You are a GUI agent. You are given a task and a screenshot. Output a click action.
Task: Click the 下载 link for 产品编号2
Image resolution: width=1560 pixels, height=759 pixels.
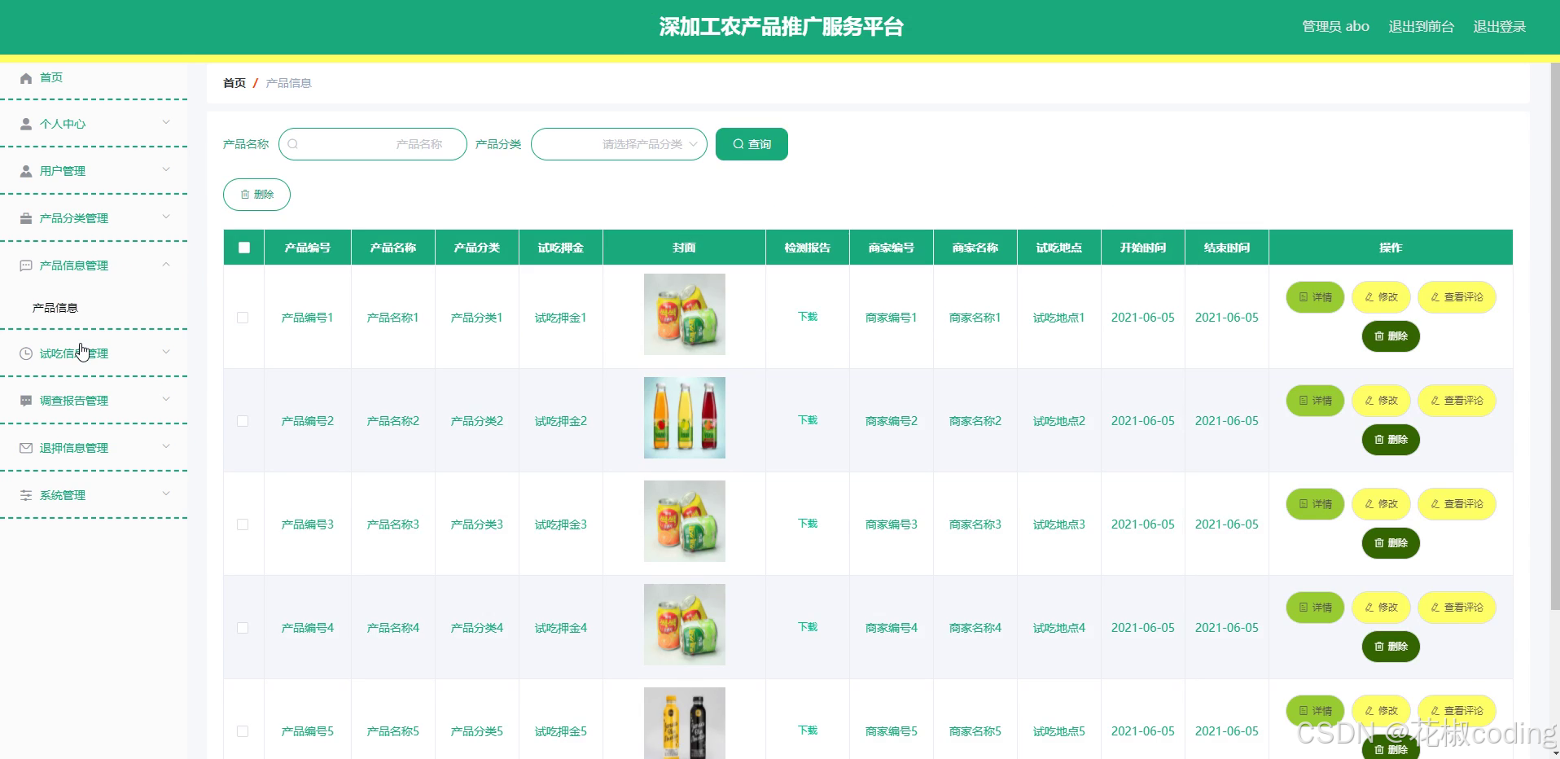(x=807, y=420)
